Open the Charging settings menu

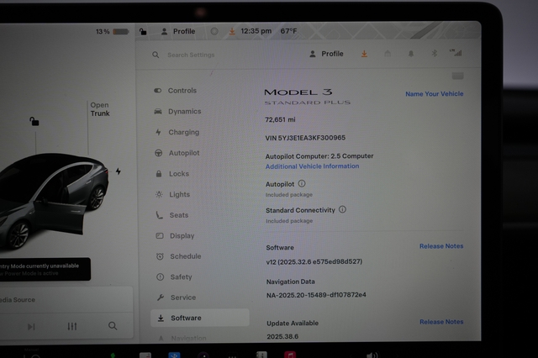point(177,132)
